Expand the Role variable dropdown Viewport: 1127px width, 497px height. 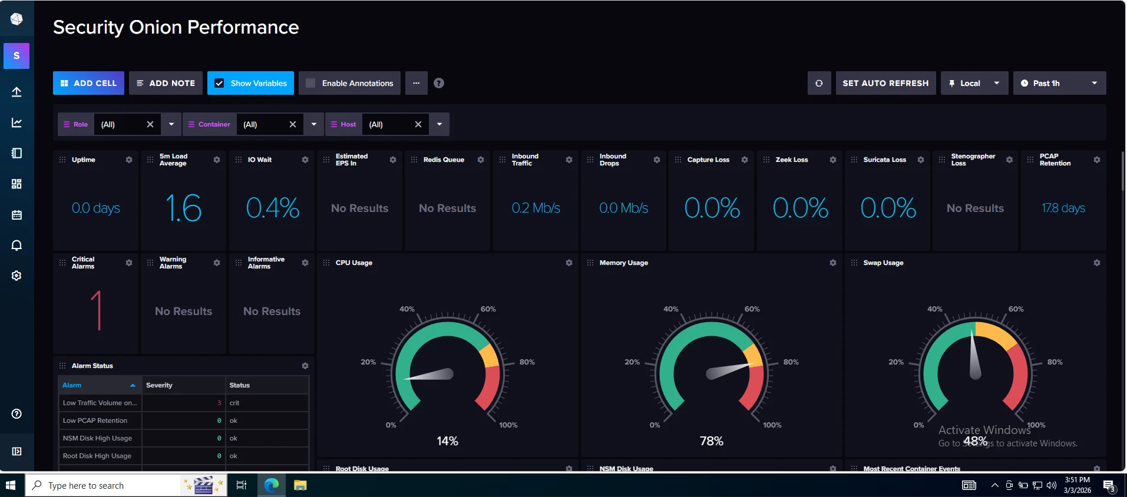coord(171,124)
